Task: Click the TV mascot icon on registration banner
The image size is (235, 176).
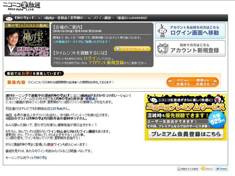Action: pyautogui.click(x=163, y=49)
